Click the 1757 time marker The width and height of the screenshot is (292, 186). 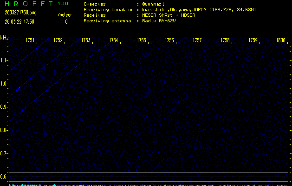[197, 41]
